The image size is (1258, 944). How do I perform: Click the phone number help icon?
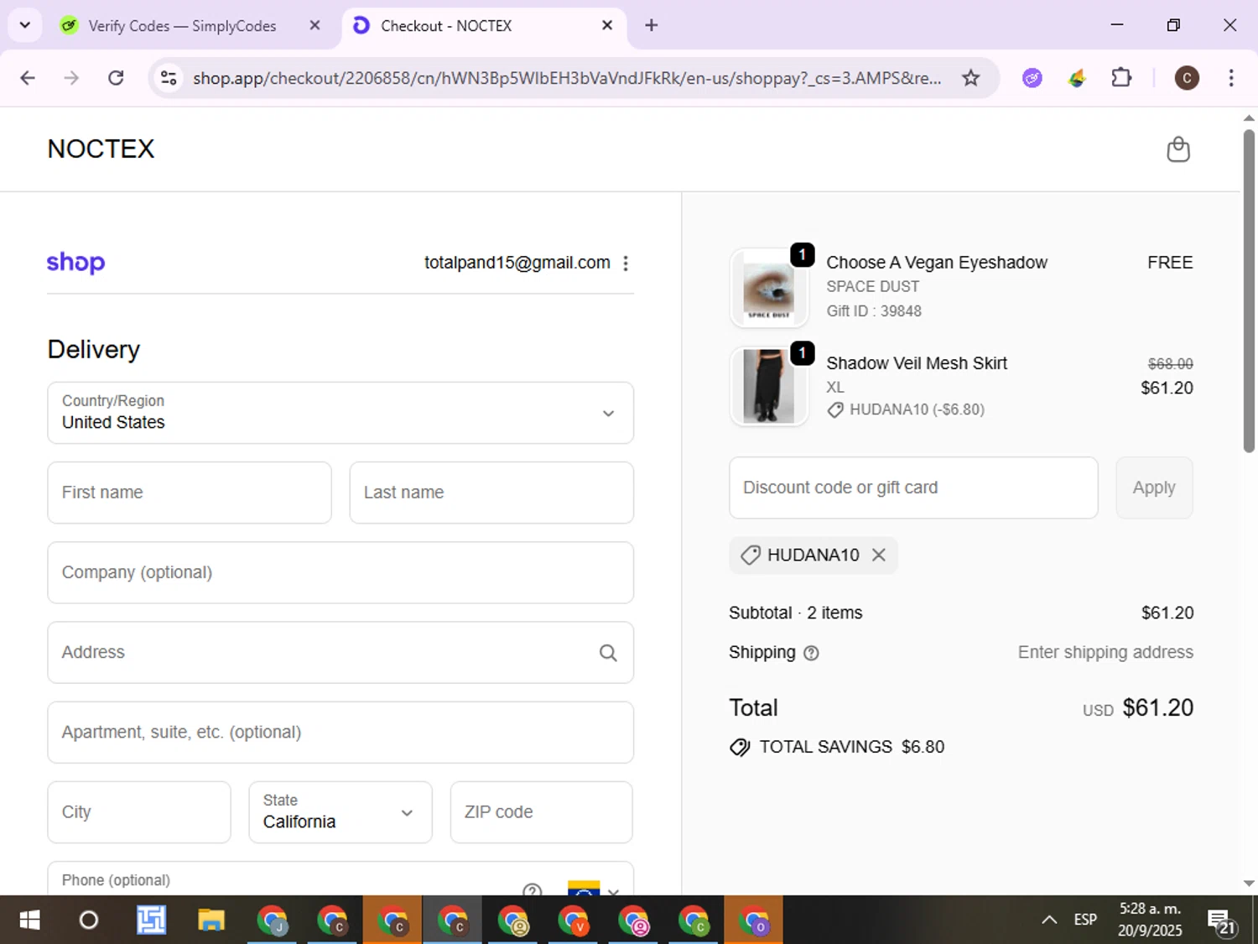pos(532,889)
